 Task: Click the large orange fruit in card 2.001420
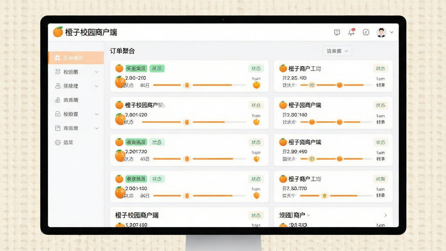pos(120,119)
